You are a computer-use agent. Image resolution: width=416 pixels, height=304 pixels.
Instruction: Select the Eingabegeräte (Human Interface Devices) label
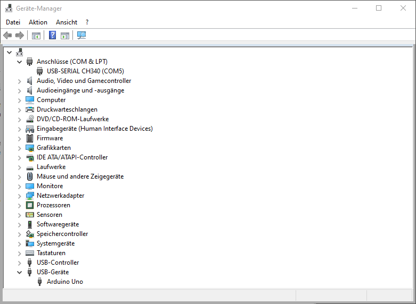(x=95, y=129)
